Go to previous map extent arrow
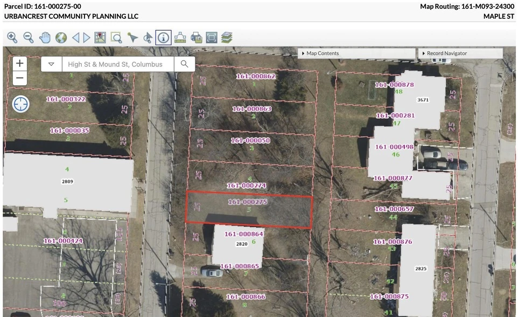Viewport: 518px width, 317px height. (x=75, y=38)
